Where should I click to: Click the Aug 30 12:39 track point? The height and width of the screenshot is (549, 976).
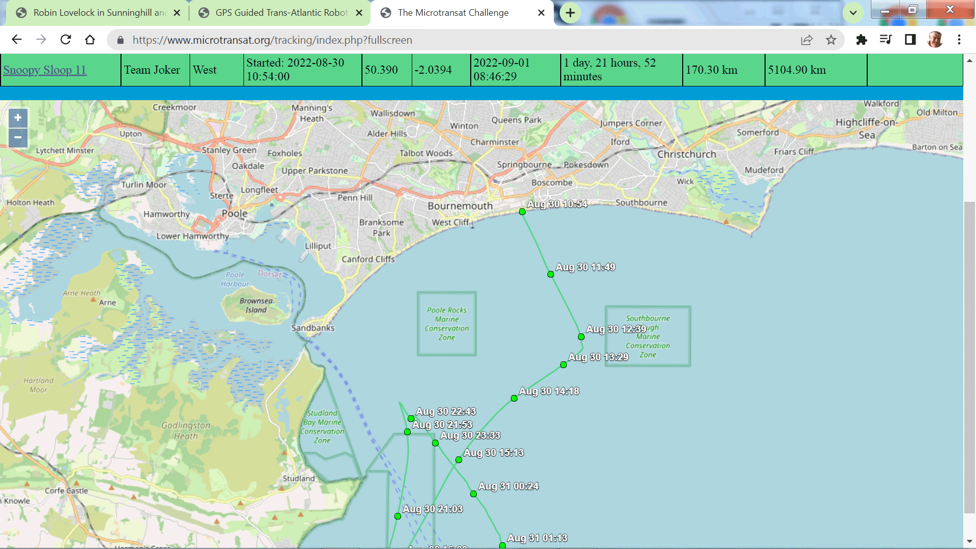[581, 337]
